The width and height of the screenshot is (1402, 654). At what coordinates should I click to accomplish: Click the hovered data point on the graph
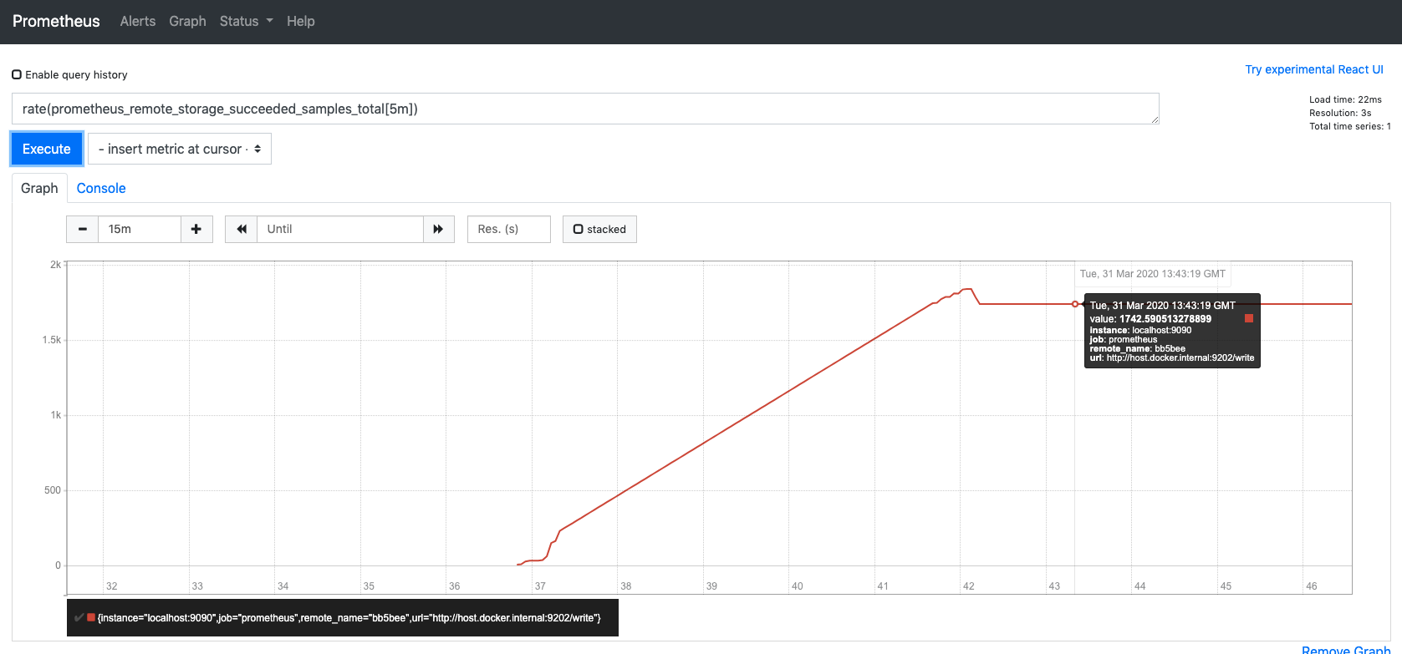[x=1075, y=304]
